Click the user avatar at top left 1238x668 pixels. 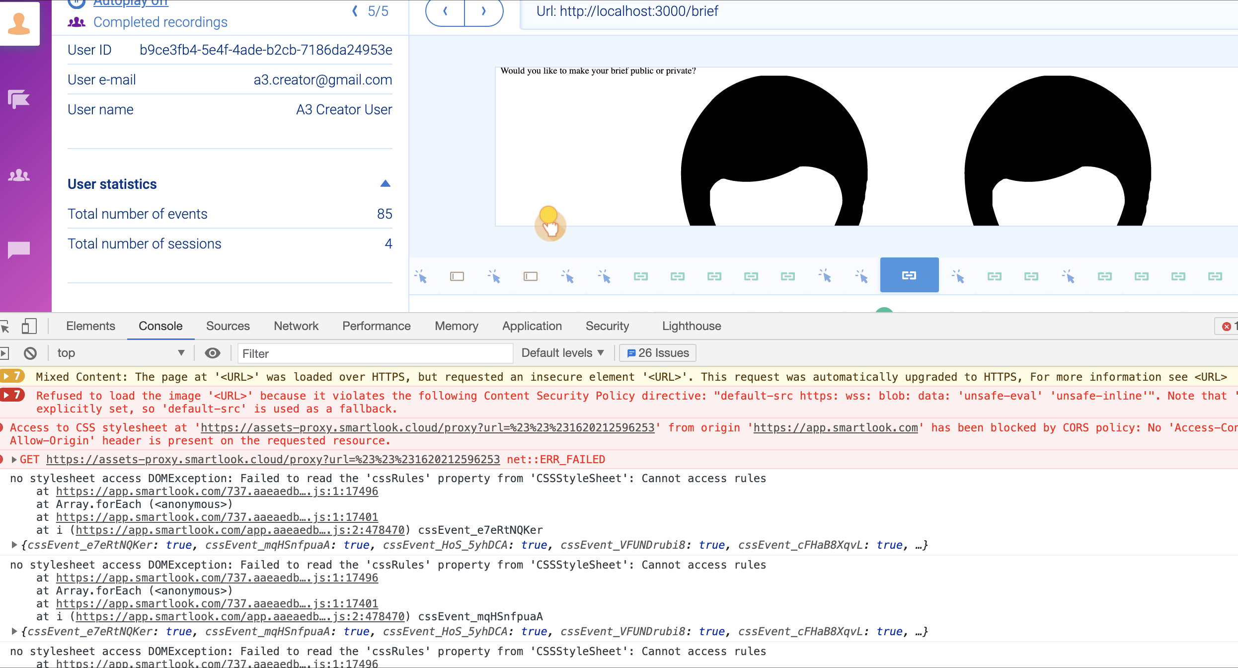click(20, 22)
